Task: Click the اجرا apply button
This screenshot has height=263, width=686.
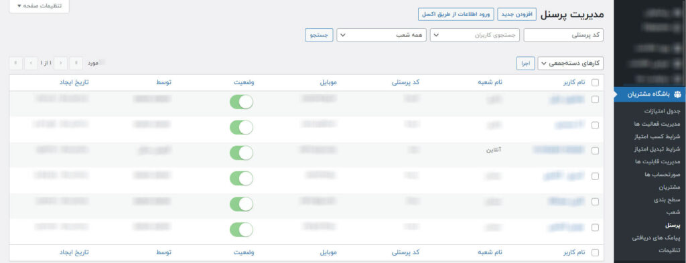Action: (525, 64)
